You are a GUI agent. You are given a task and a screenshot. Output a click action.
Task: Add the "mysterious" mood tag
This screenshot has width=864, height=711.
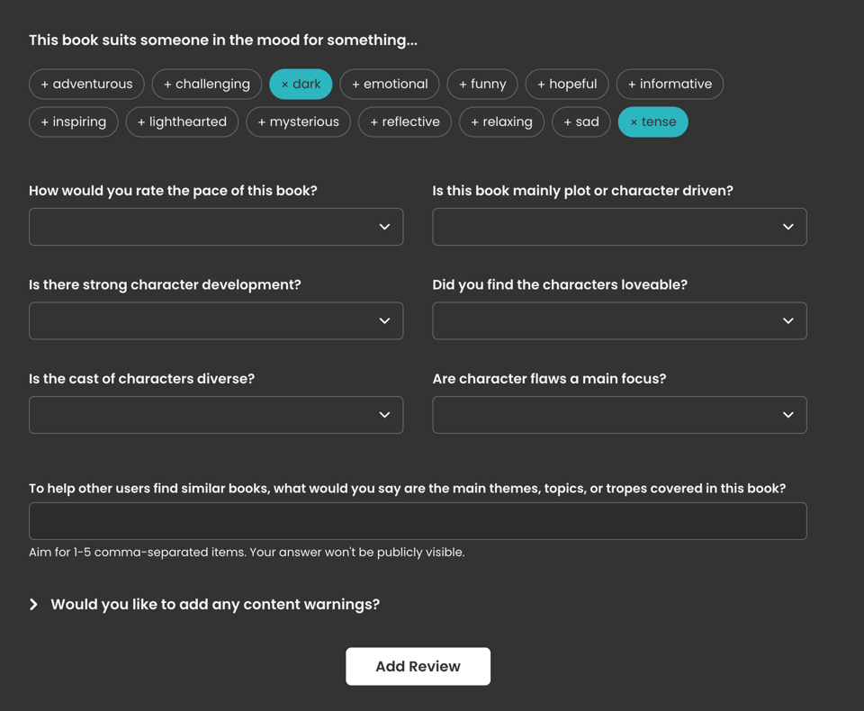click(x=298, y=121)
